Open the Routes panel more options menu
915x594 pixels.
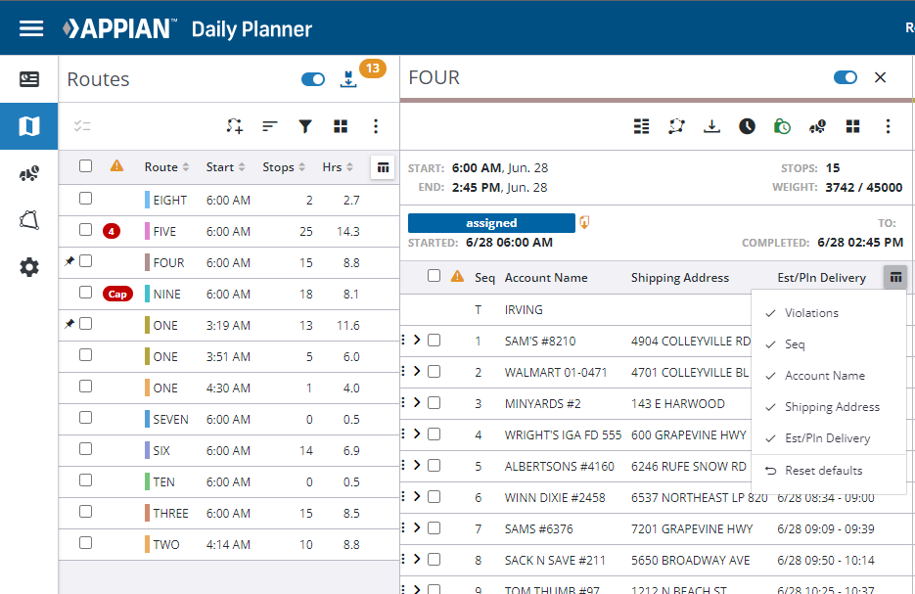click(x=376, y=126)
